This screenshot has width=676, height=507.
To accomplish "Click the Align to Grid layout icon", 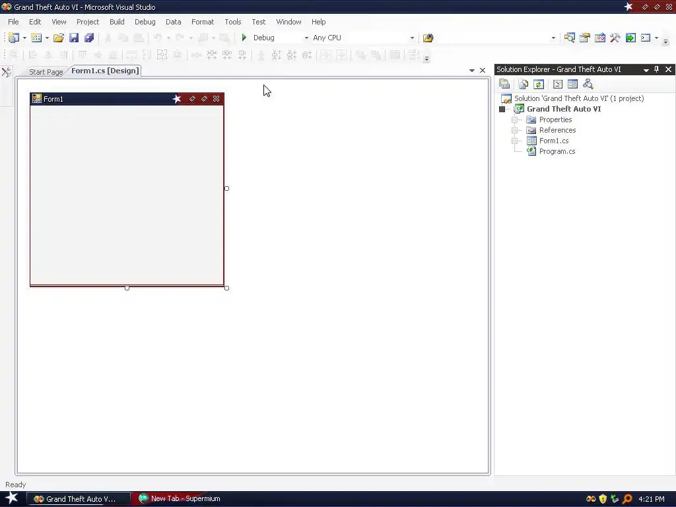I will (13, 55).
